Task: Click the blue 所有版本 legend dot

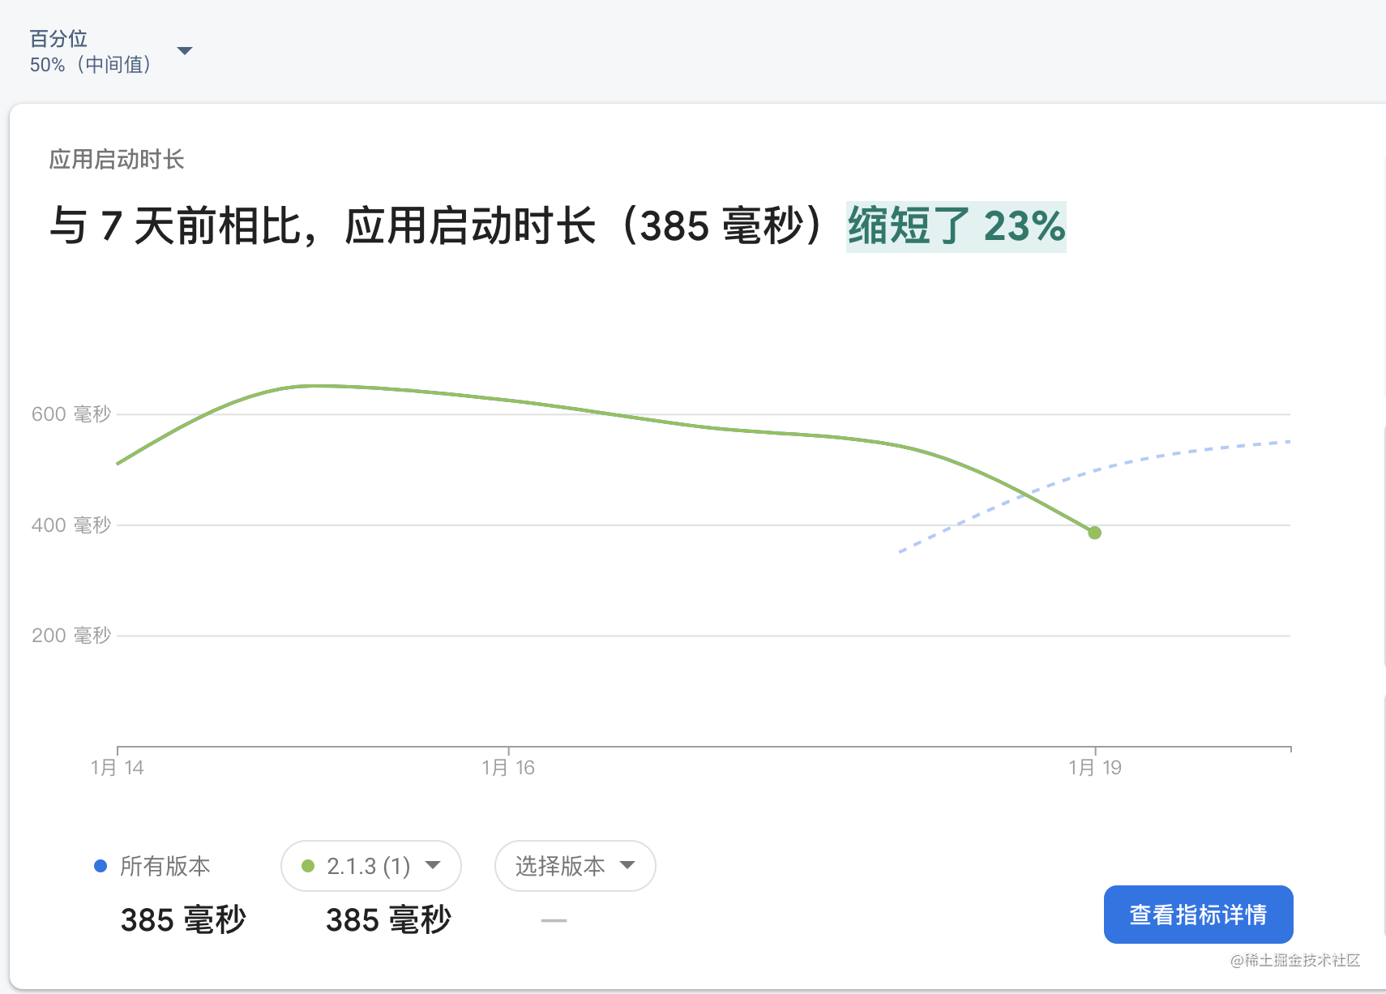Action: [x=101, y=866]
